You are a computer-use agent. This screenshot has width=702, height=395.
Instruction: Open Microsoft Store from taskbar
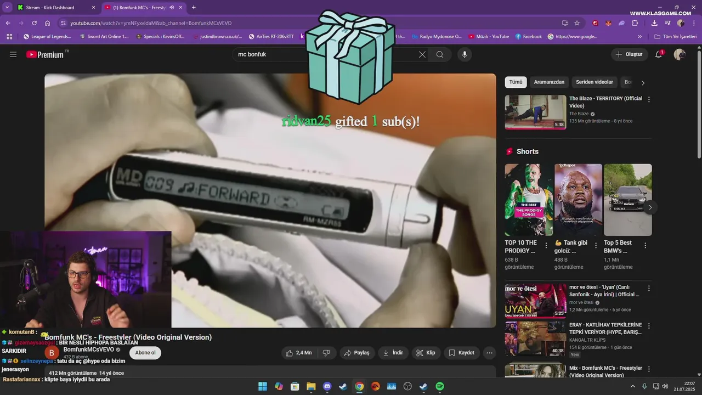[x=295, y=386]
